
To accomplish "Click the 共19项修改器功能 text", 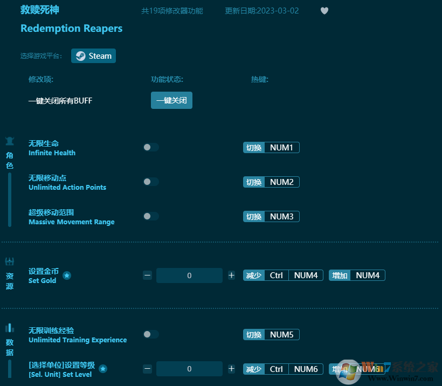I will coord(172,11).
